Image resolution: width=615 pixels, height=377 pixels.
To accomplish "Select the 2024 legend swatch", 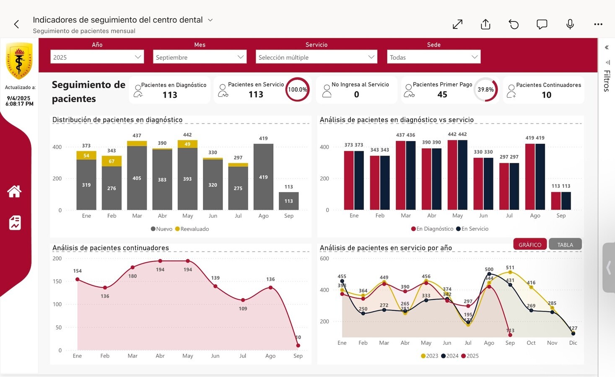I will 443,356.
